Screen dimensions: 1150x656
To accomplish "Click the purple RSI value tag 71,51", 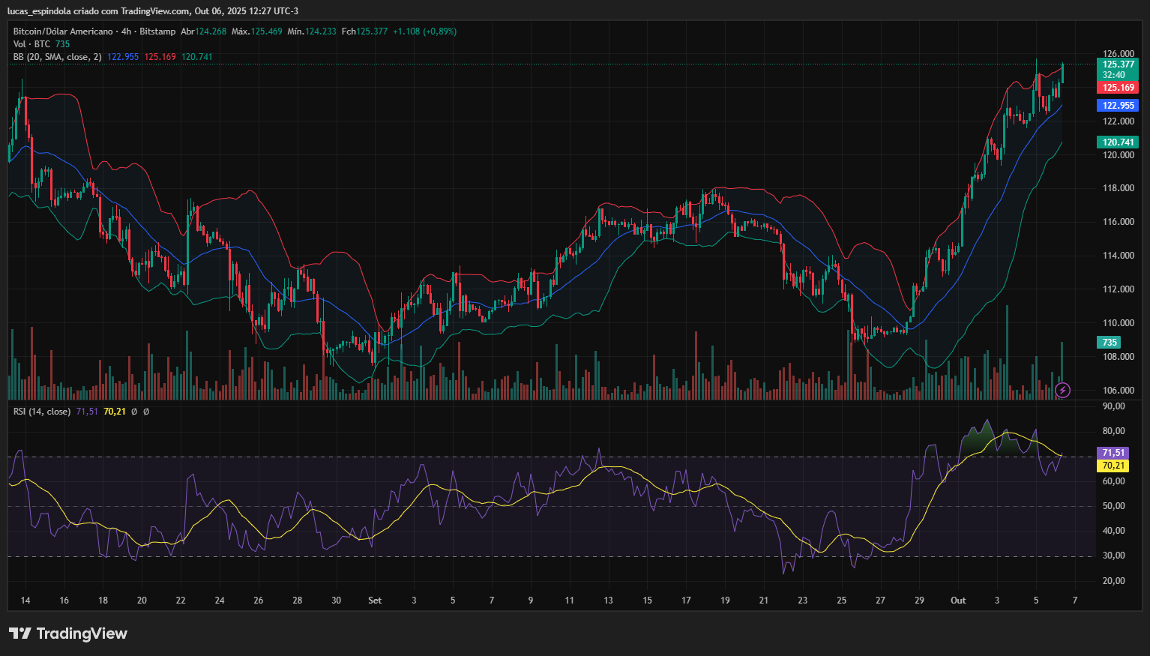I will coord(1113,453).
